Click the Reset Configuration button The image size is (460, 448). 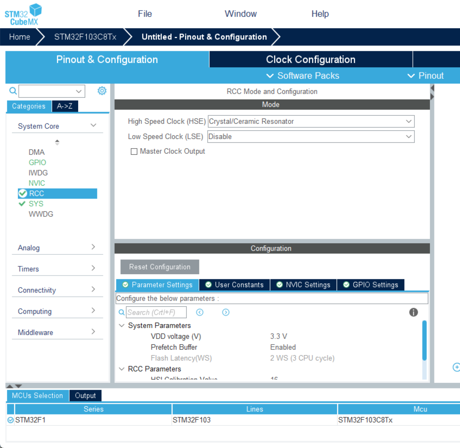point(160,267)
